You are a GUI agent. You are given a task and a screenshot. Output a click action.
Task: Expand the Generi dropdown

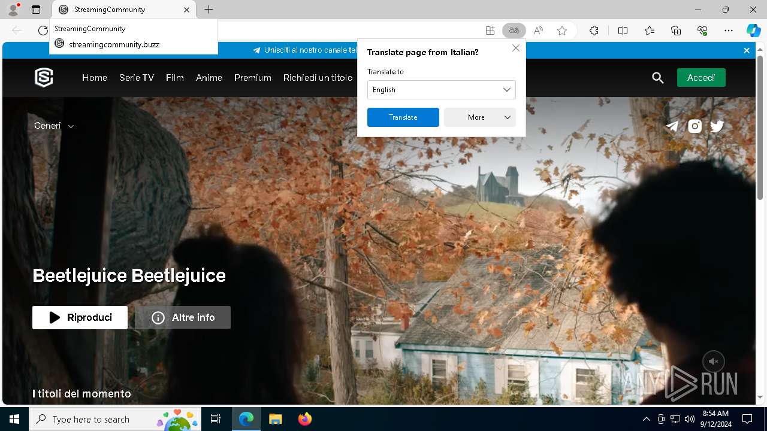pos(54,126)
